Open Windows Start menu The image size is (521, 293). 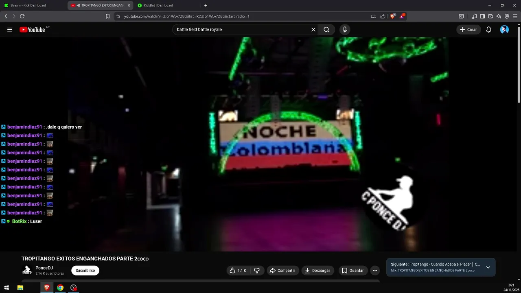7,288
